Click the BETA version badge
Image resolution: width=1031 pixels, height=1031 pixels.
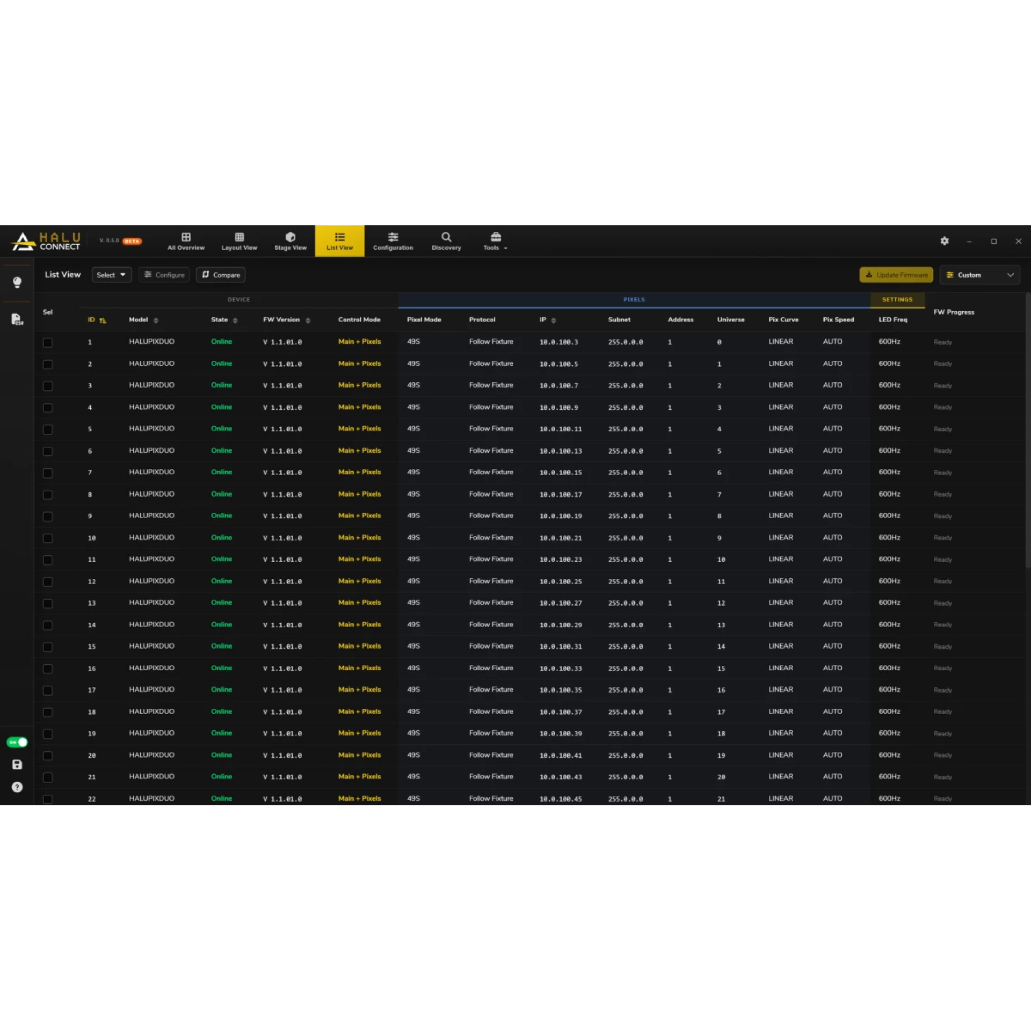[x=132, y=241]
